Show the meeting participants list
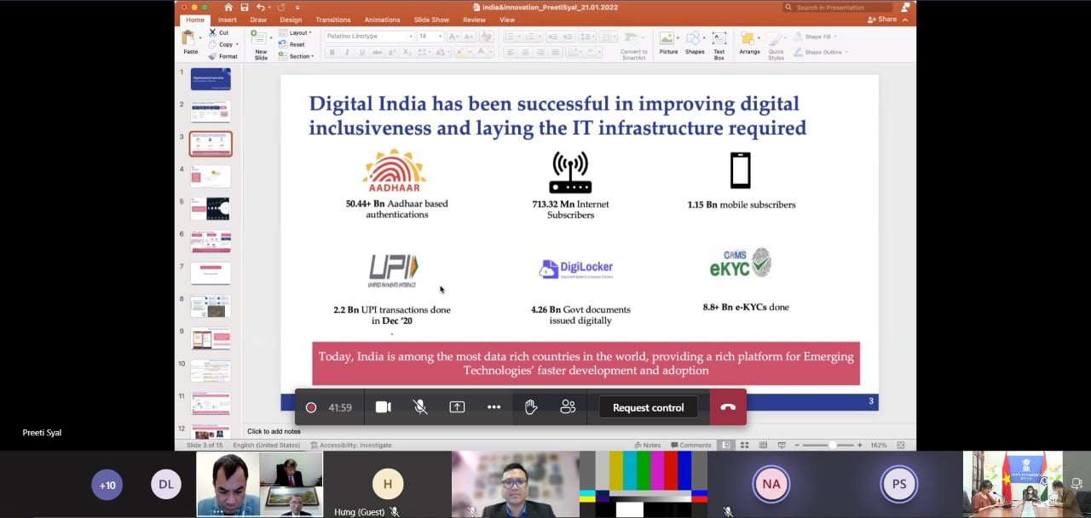This screenshot has width=1091, height=518. click(568, 407)
